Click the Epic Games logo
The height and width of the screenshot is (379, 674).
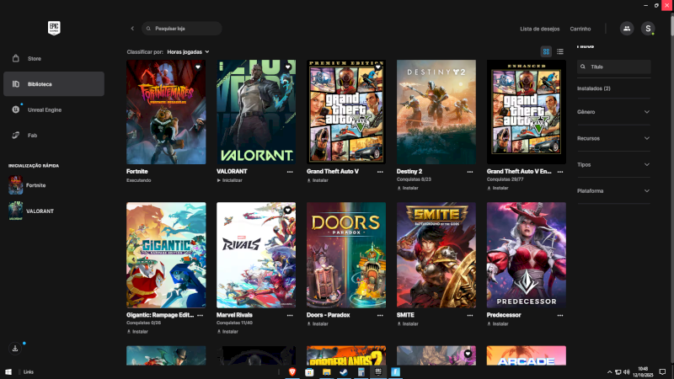pos(54,27)
